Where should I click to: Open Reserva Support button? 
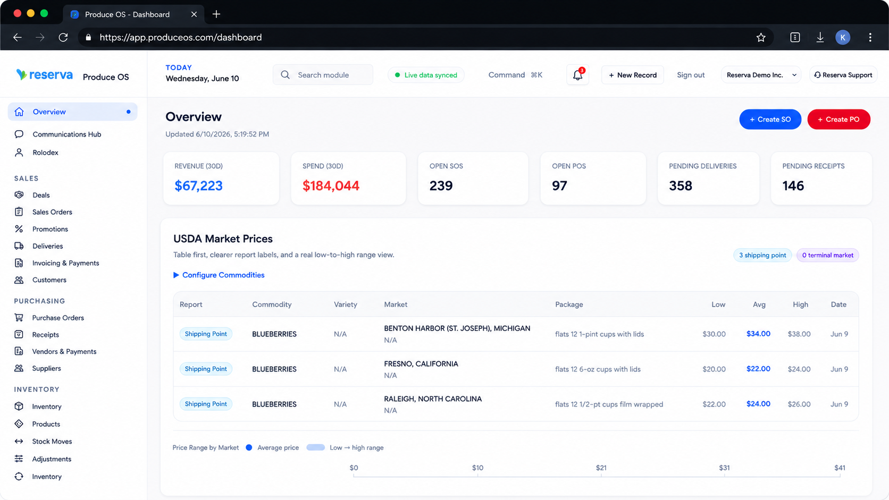click(x=843, y=75)
